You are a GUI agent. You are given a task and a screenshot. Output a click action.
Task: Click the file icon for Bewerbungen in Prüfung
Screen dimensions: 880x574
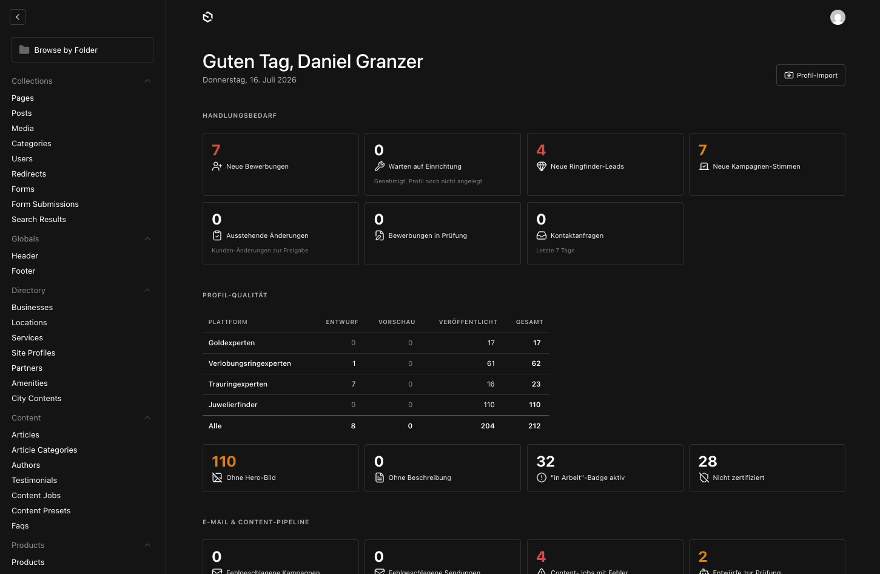point(379,235)
